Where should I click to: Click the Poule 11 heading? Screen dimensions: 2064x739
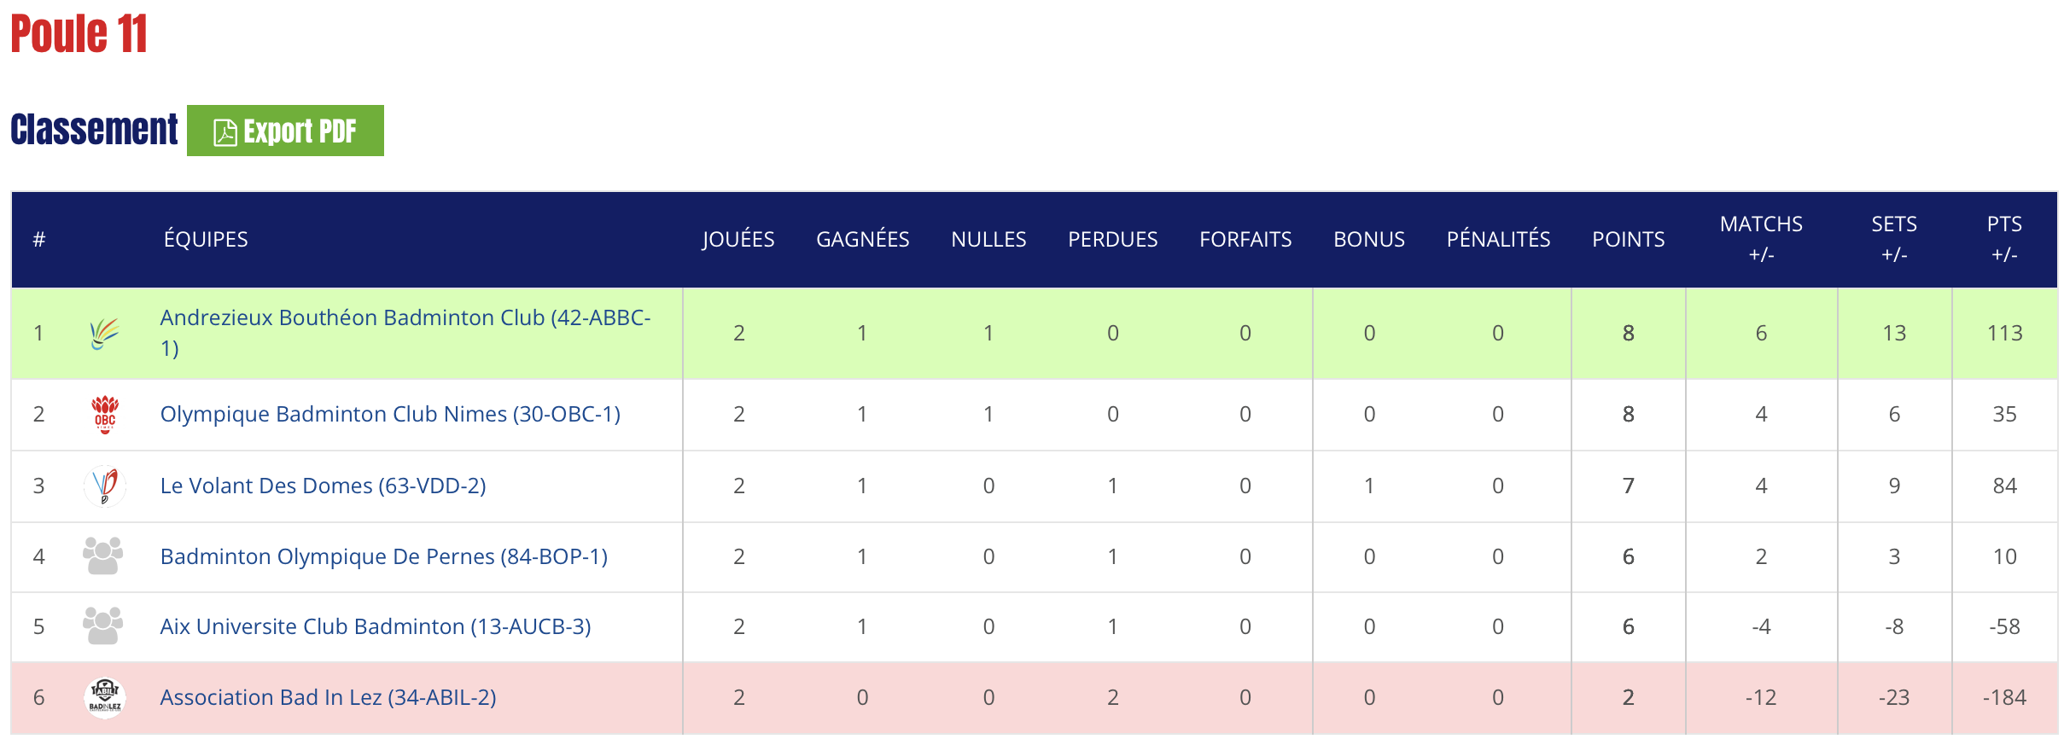(79, 35)
